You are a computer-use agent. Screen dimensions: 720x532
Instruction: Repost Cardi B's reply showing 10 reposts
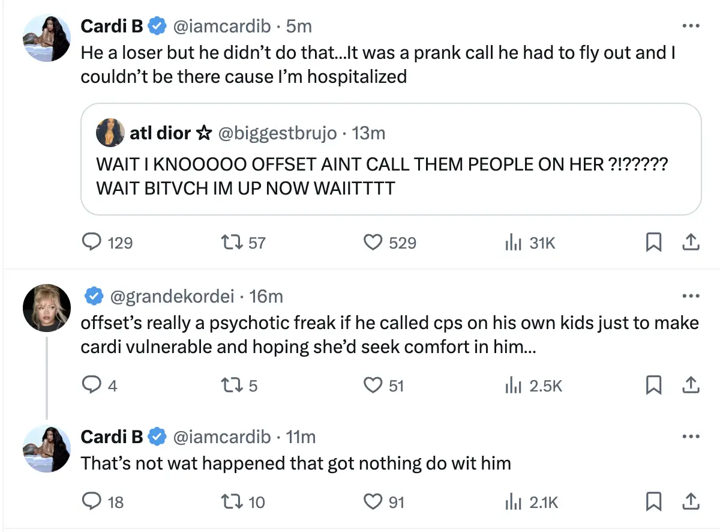(232, 501)
